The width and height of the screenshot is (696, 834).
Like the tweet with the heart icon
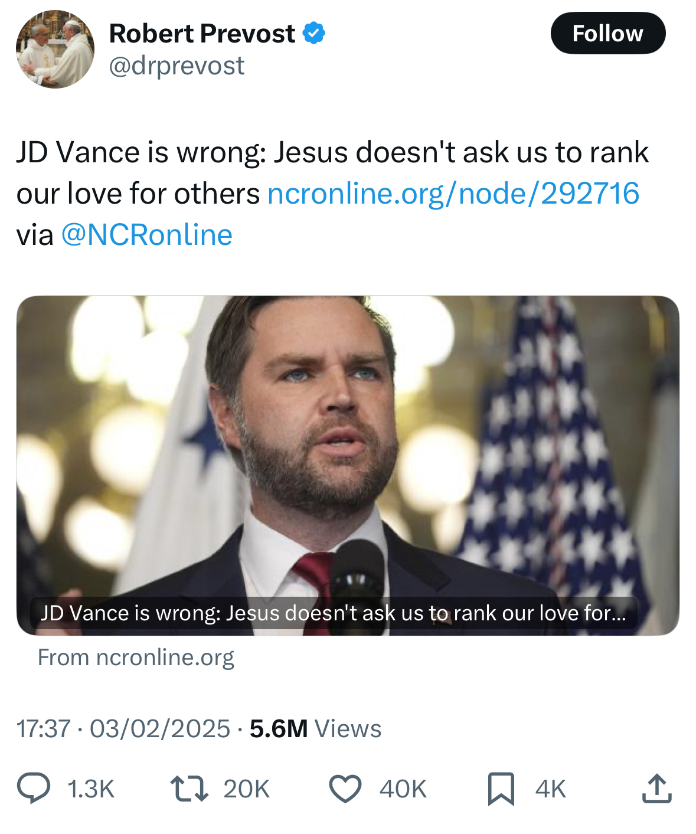pos(345,789)
